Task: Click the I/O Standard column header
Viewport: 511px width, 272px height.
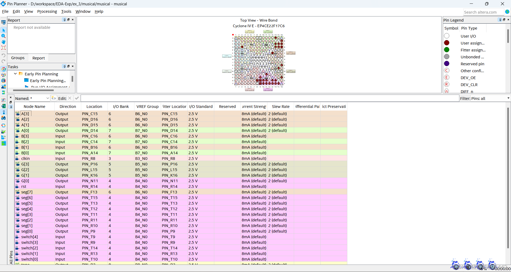Action: coord(201,107)
